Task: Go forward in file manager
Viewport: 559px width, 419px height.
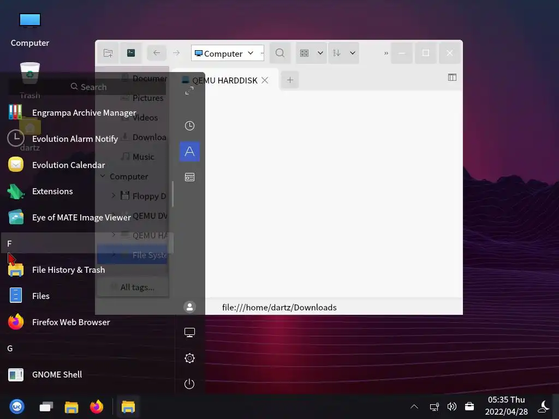Action: coord(176,53)
